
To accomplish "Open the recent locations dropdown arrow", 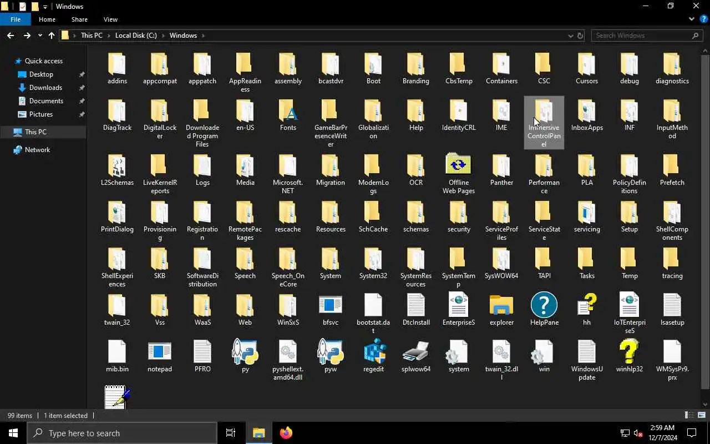I will (40, 36).
